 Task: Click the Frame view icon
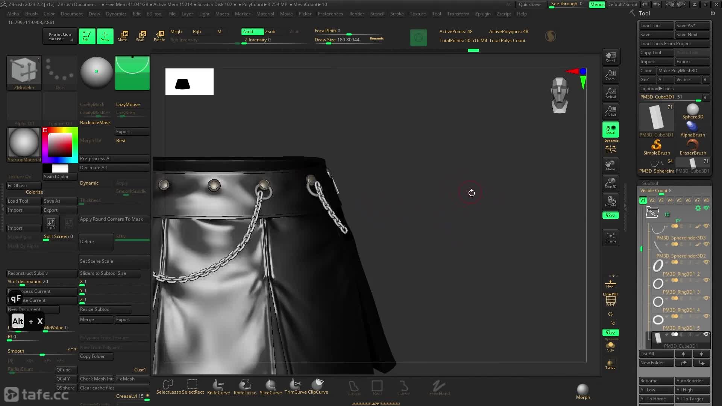pyautogui.click(x=610, y=238)
